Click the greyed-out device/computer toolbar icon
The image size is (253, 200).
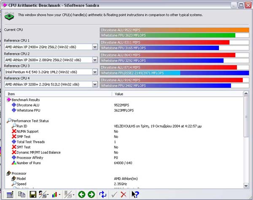[68, 195]
